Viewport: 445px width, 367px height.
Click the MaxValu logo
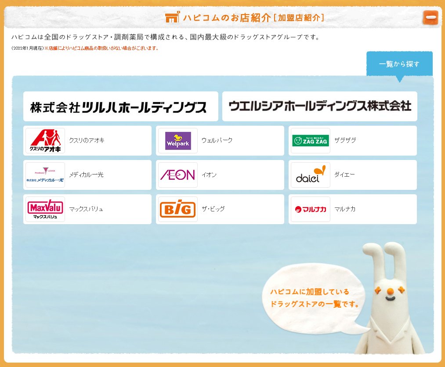[x=45, y=209]
